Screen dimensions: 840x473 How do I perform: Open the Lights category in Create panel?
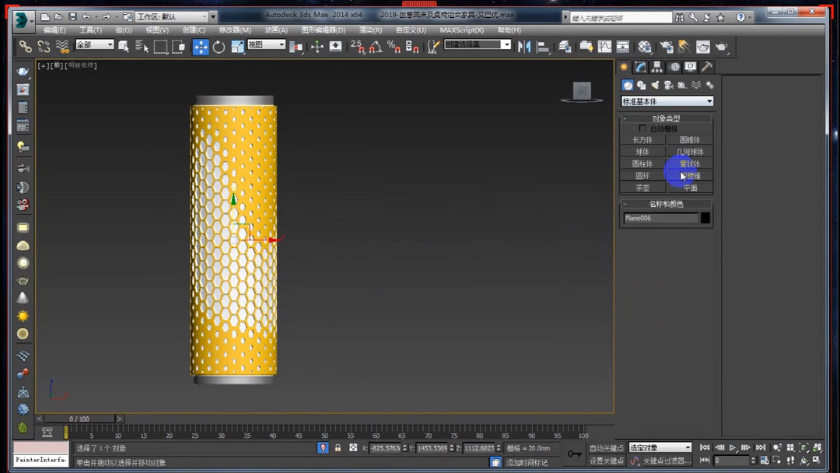coord(655,85)
